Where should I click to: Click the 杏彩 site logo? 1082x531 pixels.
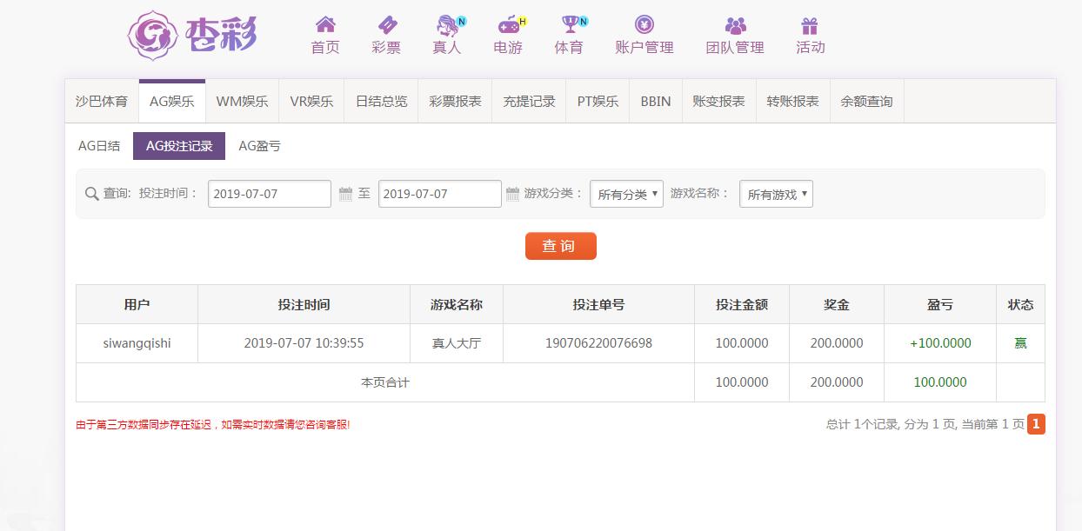[192, 35]
